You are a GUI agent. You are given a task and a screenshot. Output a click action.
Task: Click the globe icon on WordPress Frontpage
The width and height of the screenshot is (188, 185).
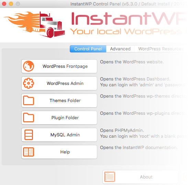click(x=29, y=66)
